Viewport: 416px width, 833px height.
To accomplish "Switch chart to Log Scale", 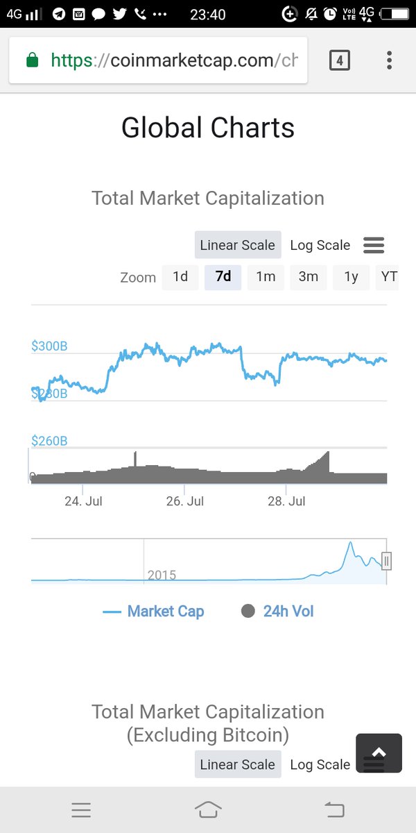I will [x=320, y=245].
